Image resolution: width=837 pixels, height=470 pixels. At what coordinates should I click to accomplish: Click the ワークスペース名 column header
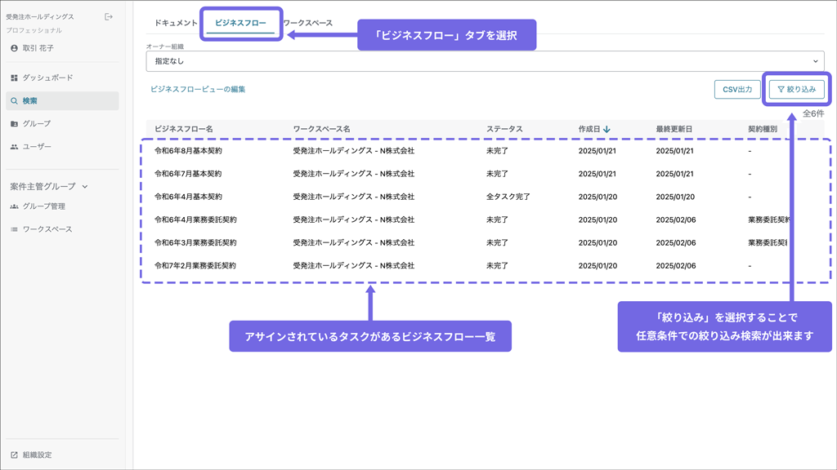pyautogui.click(x=321, y=130)
